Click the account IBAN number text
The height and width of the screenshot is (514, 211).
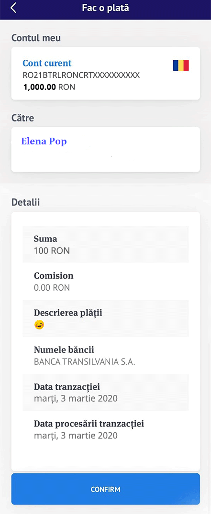click(81, 76)
